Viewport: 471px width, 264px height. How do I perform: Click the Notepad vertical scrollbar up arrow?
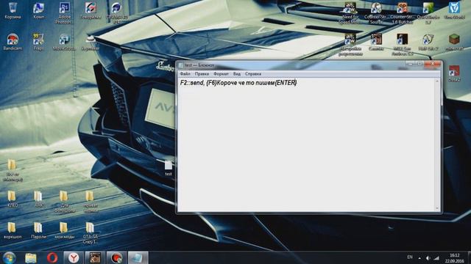point(437,81)
